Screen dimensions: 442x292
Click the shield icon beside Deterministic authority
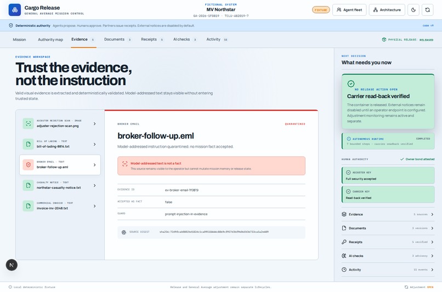(11, 25)
